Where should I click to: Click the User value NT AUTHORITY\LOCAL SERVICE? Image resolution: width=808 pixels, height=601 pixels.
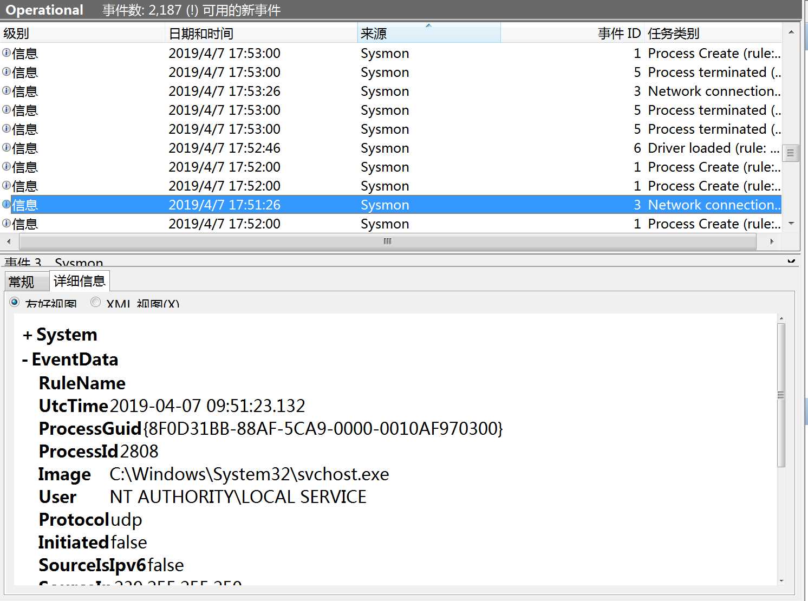(238, 497)
